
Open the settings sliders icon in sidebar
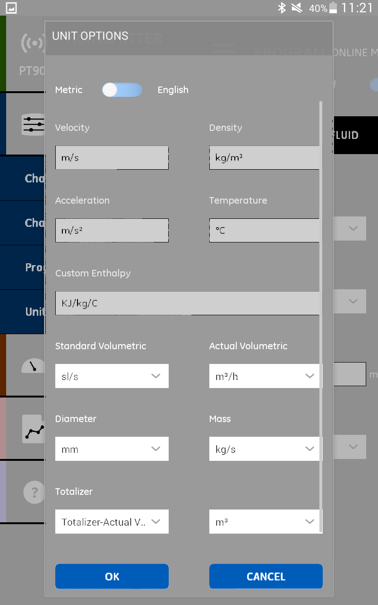pos(34,125)
